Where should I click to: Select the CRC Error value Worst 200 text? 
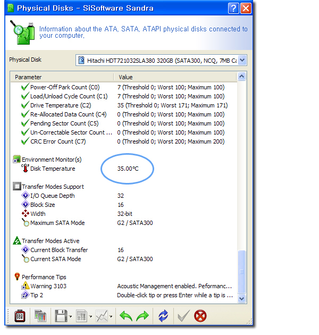click(171, 141)
